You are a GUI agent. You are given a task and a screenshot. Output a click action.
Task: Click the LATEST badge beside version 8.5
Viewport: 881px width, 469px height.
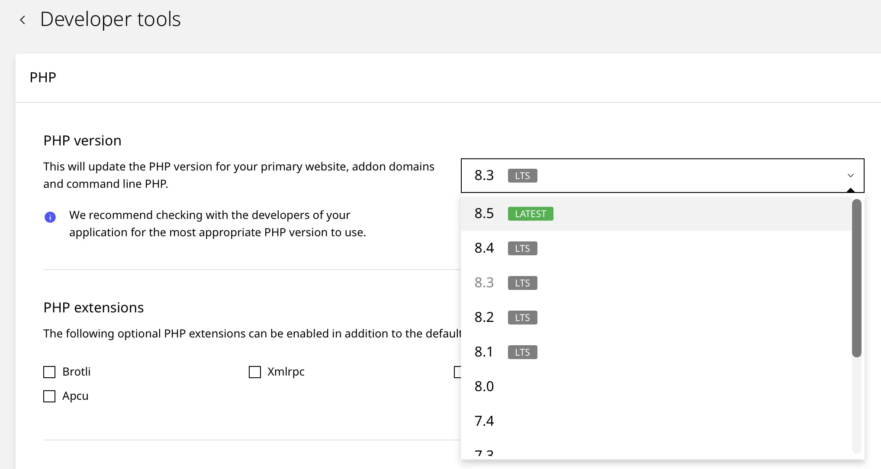530,213
